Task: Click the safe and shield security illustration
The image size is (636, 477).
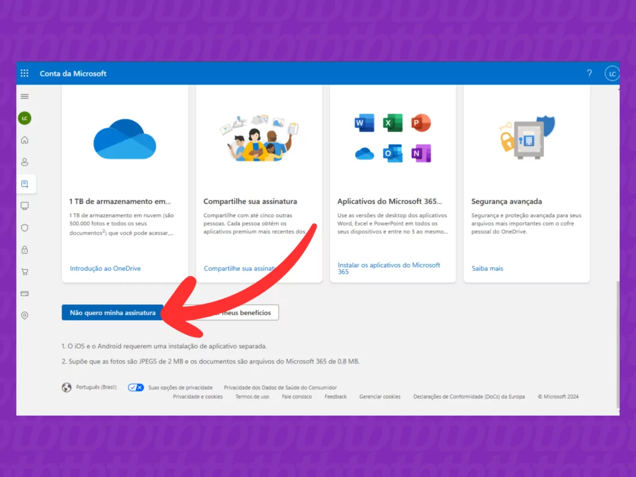Action: [527, 138]
